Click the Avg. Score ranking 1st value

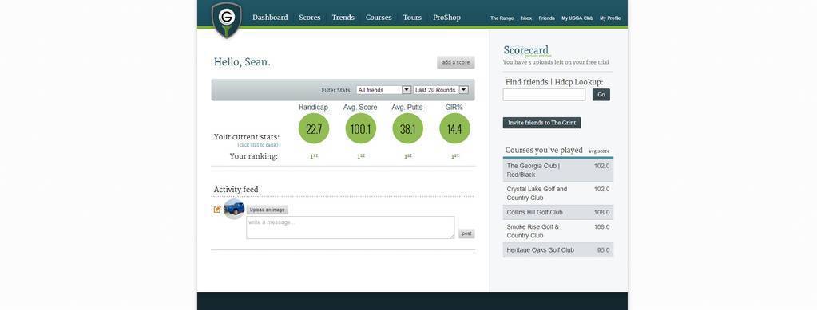tap(360, 156)
